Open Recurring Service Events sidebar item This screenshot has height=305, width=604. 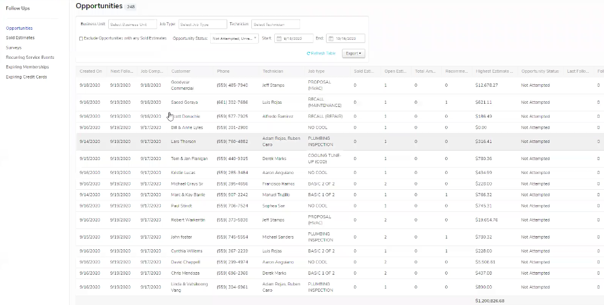pyautogui.click(x=30, y=58)
